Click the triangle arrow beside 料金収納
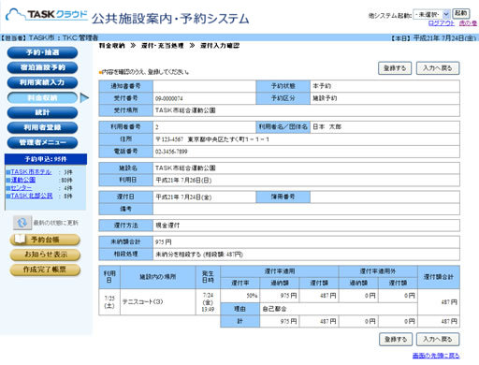The image size is (479, 365). coord(84,98)
